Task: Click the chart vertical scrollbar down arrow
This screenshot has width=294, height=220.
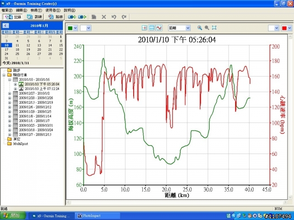Action: click(x=290, y=197)
